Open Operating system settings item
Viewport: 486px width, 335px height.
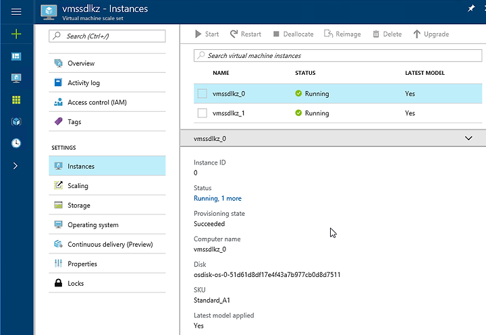pos(107,224)
